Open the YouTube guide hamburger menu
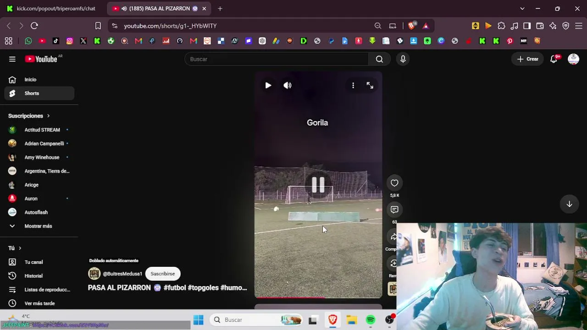Viewport: 587px width, 330px height. (x=12, y=59)
